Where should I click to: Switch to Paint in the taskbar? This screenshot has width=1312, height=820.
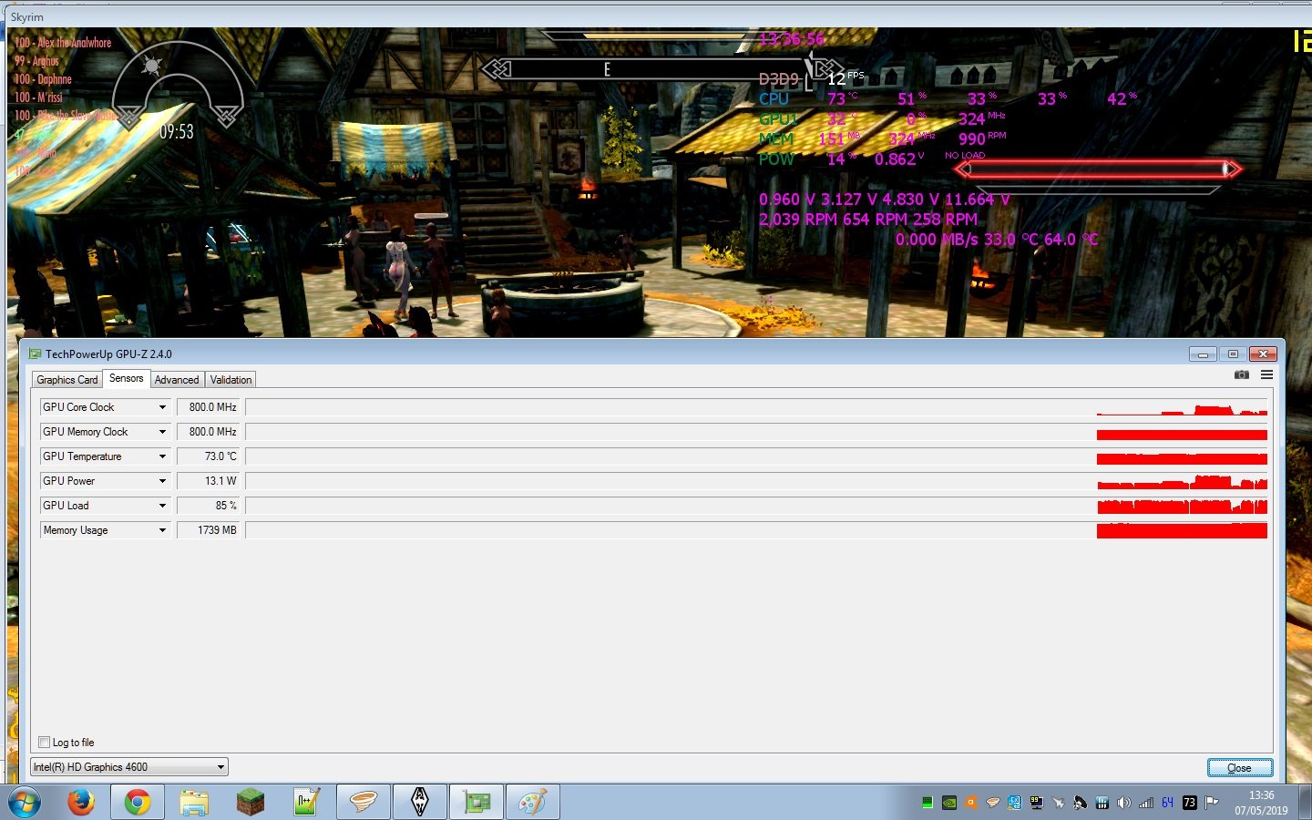[x=533, y=802]
